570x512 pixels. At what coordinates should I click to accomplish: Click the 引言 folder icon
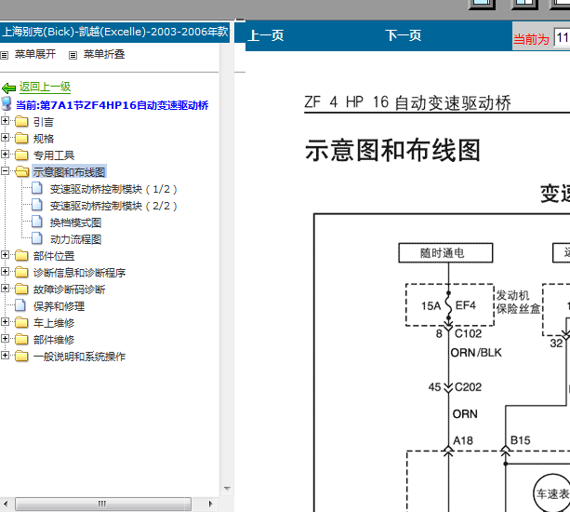pos(21,121)
